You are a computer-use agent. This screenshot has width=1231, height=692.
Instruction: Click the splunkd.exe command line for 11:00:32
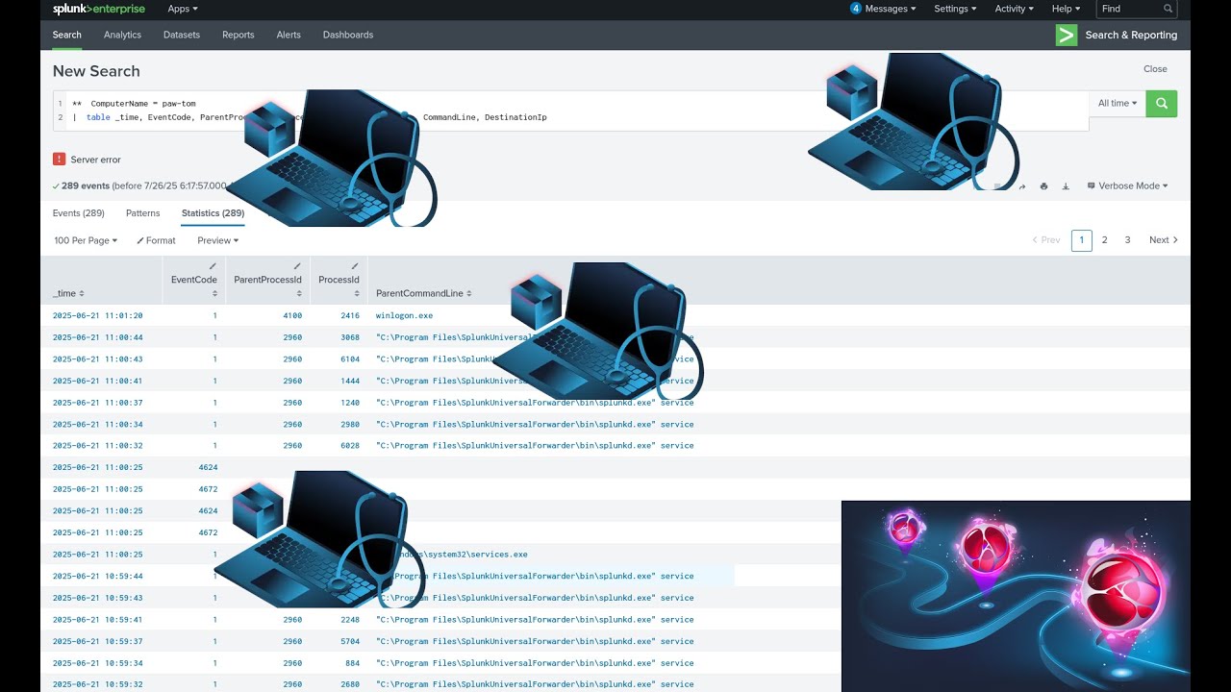click(535, 446)
